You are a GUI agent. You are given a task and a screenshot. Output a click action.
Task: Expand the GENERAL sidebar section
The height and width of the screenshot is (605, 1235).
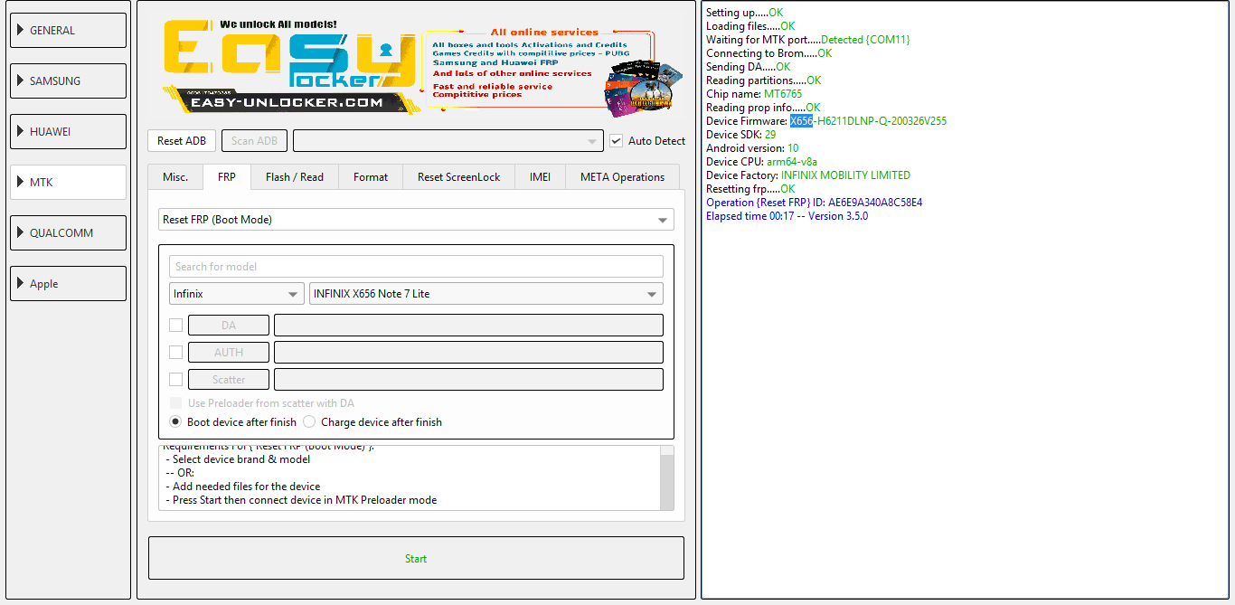pyautogui.click(x=68, y=30)
